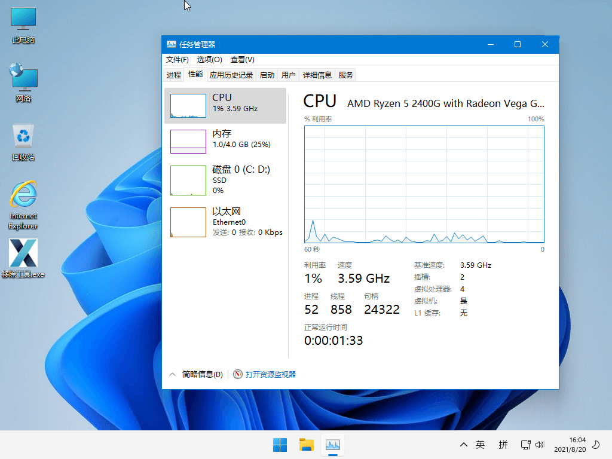Select the CPU performance graph in sidebar
The width and height of the screenshot is (612, 459).
click(225, 105)
